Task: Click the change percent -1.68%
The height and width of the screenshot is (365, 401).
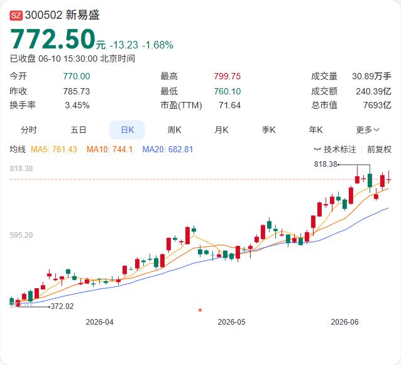Action: pos(158,45)
